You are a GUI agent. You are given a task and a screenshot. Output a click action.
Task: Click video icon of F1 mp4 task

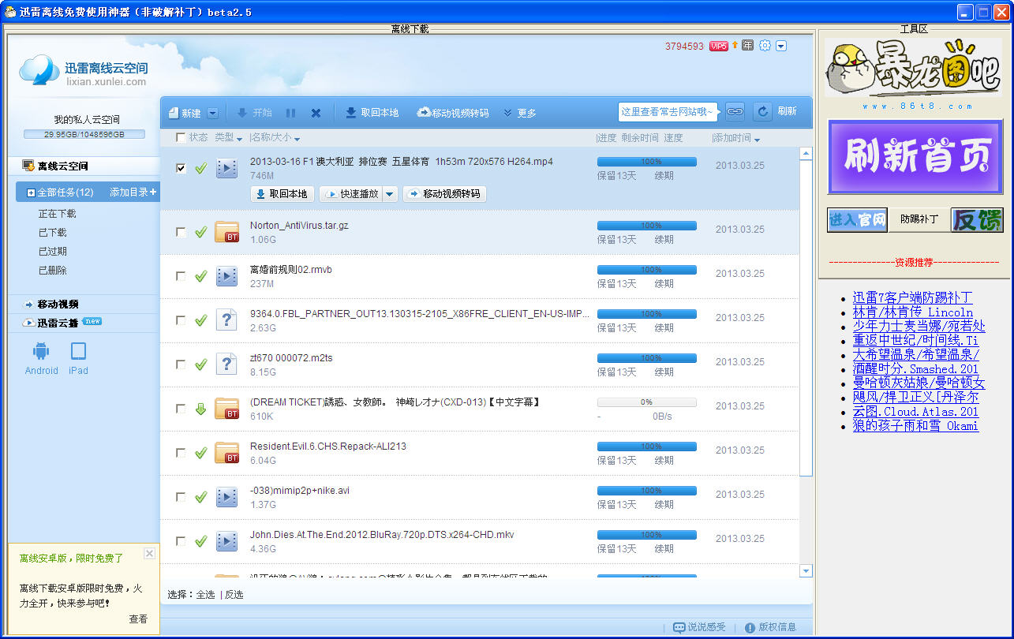point(226,168)
